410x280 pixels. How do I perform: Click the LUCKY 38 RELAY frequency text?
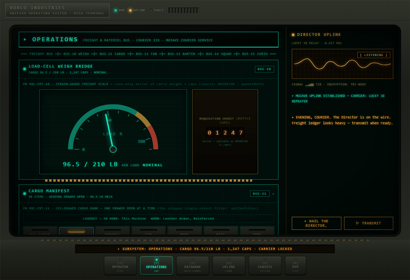317,43
